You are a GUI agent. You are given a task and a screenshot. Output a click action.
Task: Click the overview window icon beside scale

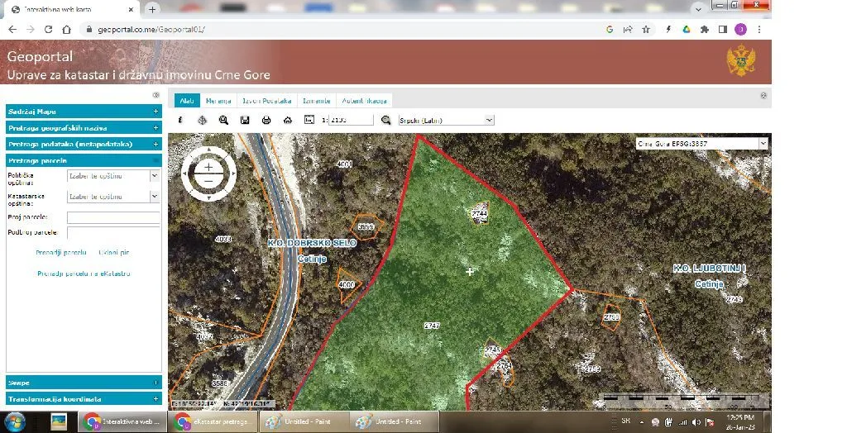click(309, 120)
